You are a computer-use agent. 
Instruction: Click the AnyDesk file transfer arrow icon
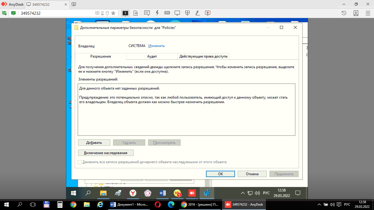point(136,13)
